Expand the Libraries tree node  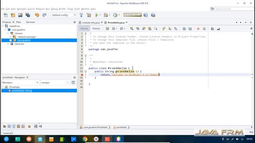(x=8, y=44)
